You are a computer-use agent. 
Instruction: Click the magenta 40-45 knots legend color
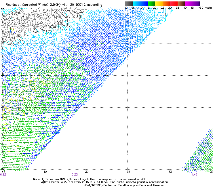tap(189, 3)
